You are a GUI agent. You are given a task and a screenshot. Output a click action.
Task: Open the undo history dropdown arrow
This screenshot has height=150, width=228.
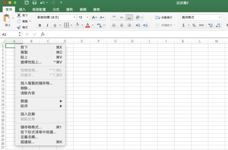pos(47,3)
